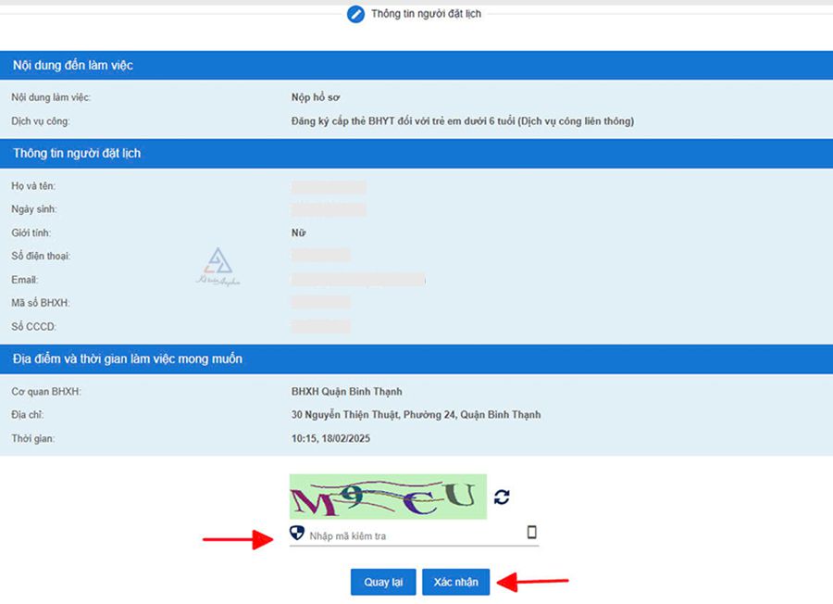This screenshot has height=604, width=833.
Task: Click the Nộp hồ sơ value
Action: click(316, 97)
